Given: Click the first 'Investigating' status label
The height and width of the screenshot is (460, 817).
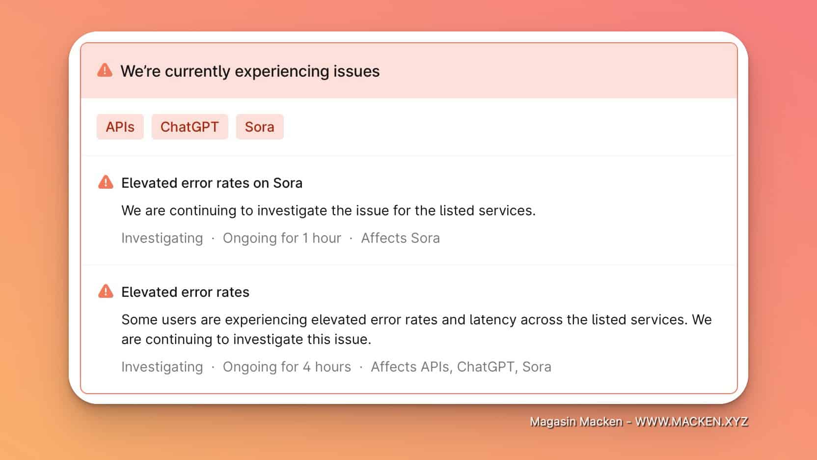Looking at the screenshot, I should [162, 238].
